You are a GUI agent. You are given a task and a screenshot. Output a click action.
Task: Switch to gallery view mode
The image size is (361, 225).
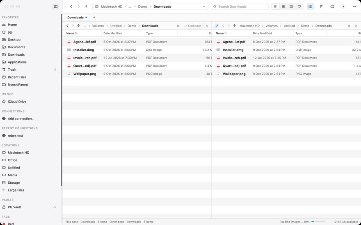[x=299, y=7]
